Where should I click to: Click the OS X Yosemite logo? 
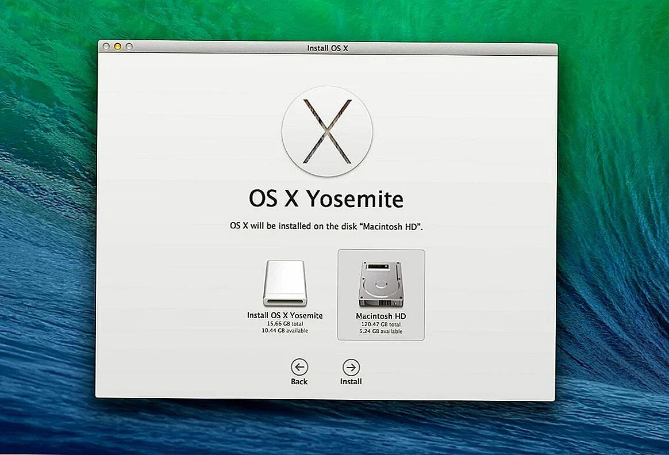click(327, 131)
